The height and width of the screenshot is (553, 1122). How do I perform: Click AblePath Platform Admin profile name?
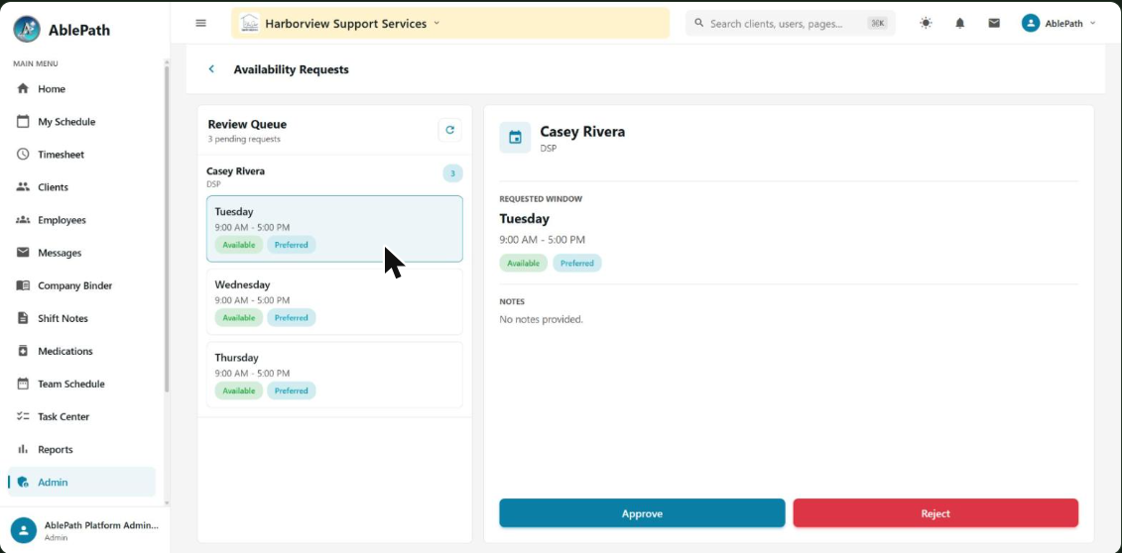pyautogui.click(x=101, y=525)
